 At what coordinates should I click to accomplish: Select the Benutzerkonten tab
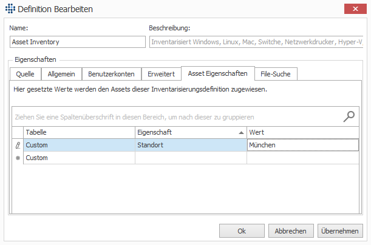coord(111,74)
